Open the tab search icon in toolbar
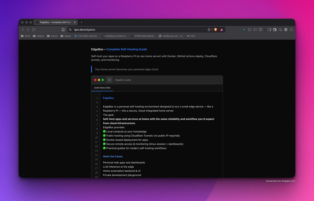Screen dimensions: 314x201 coord(261,30)
